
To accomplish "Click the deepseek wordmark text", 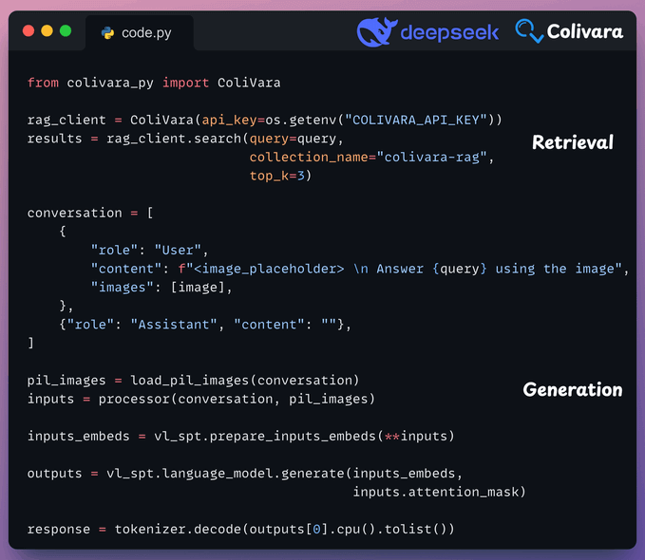I will [449, 32].
